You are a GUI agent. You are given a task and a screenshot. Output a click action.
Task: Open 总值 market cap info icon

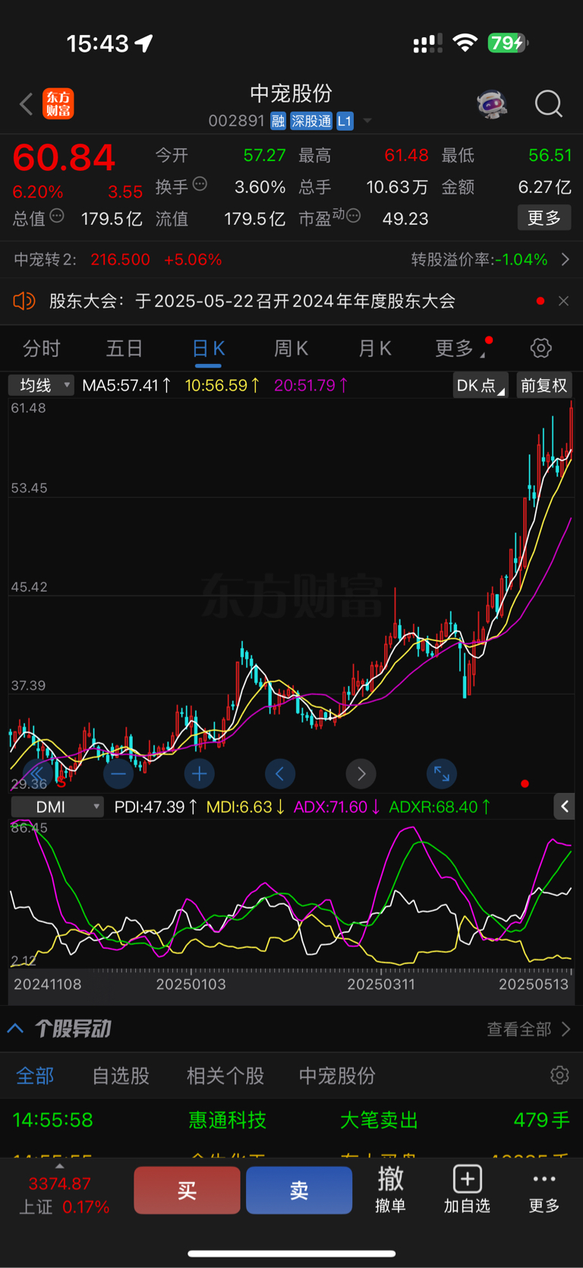tap(57, 217)
